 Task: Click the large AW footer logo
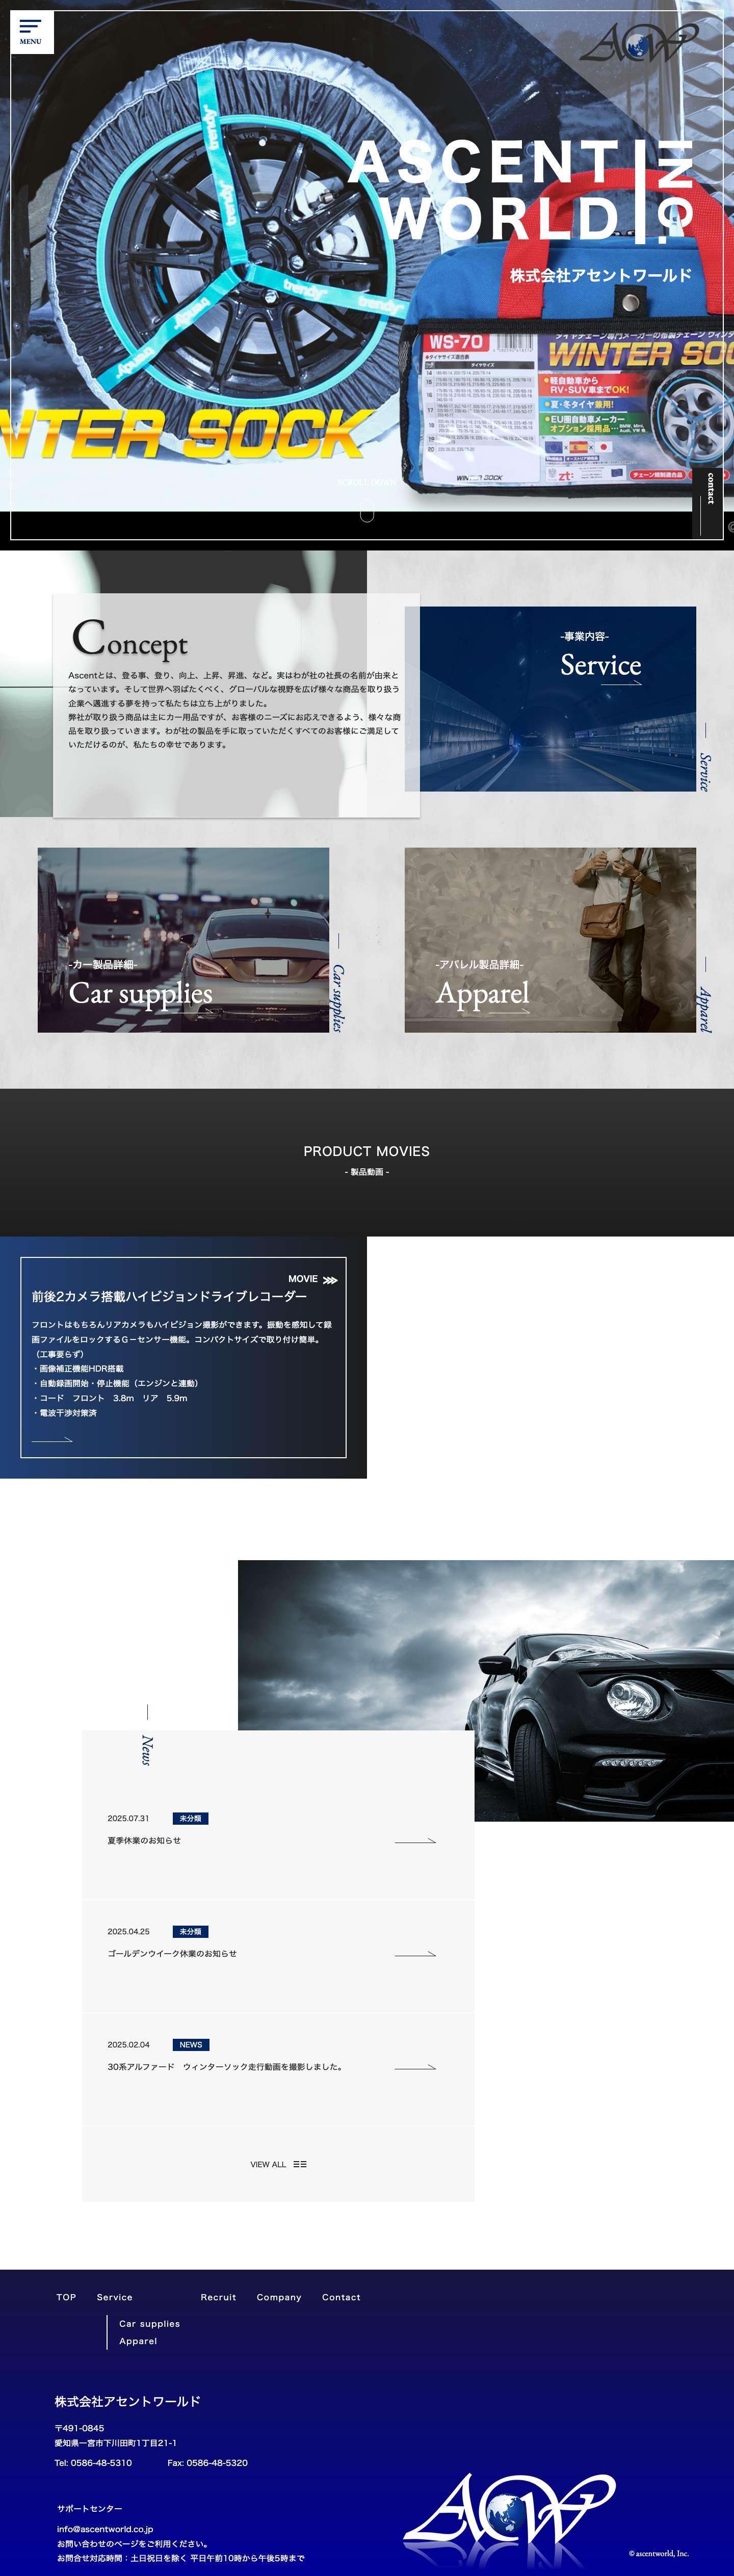510,2521
